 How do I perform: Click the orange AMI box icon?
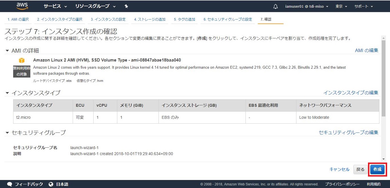[x=22, y=60]
